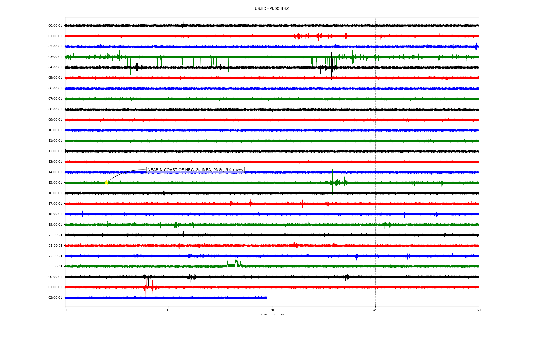Click the tall black spike on the 04:00 trace
This screenshot has width=544, height=340.
point(332,66)
